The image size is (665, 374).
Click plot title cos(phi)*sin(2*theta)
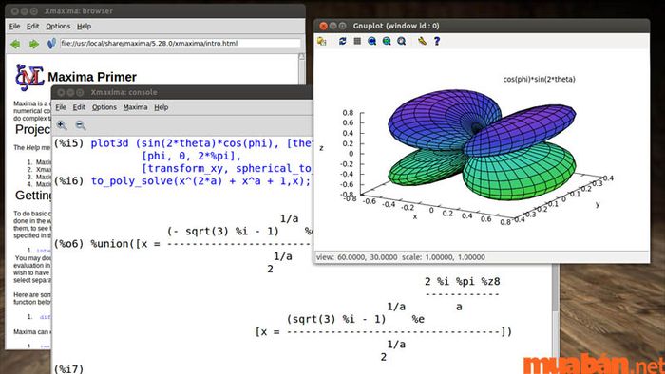point(539,79)
